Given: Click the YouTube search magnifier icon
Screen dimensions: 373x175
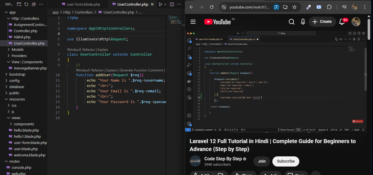Looking at the screenshot, I should click(x=291, y=22).
